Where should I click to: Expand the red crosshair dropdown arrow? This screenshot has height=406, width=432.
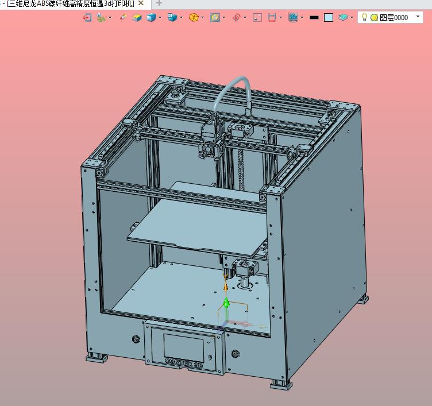click(245, 18)
